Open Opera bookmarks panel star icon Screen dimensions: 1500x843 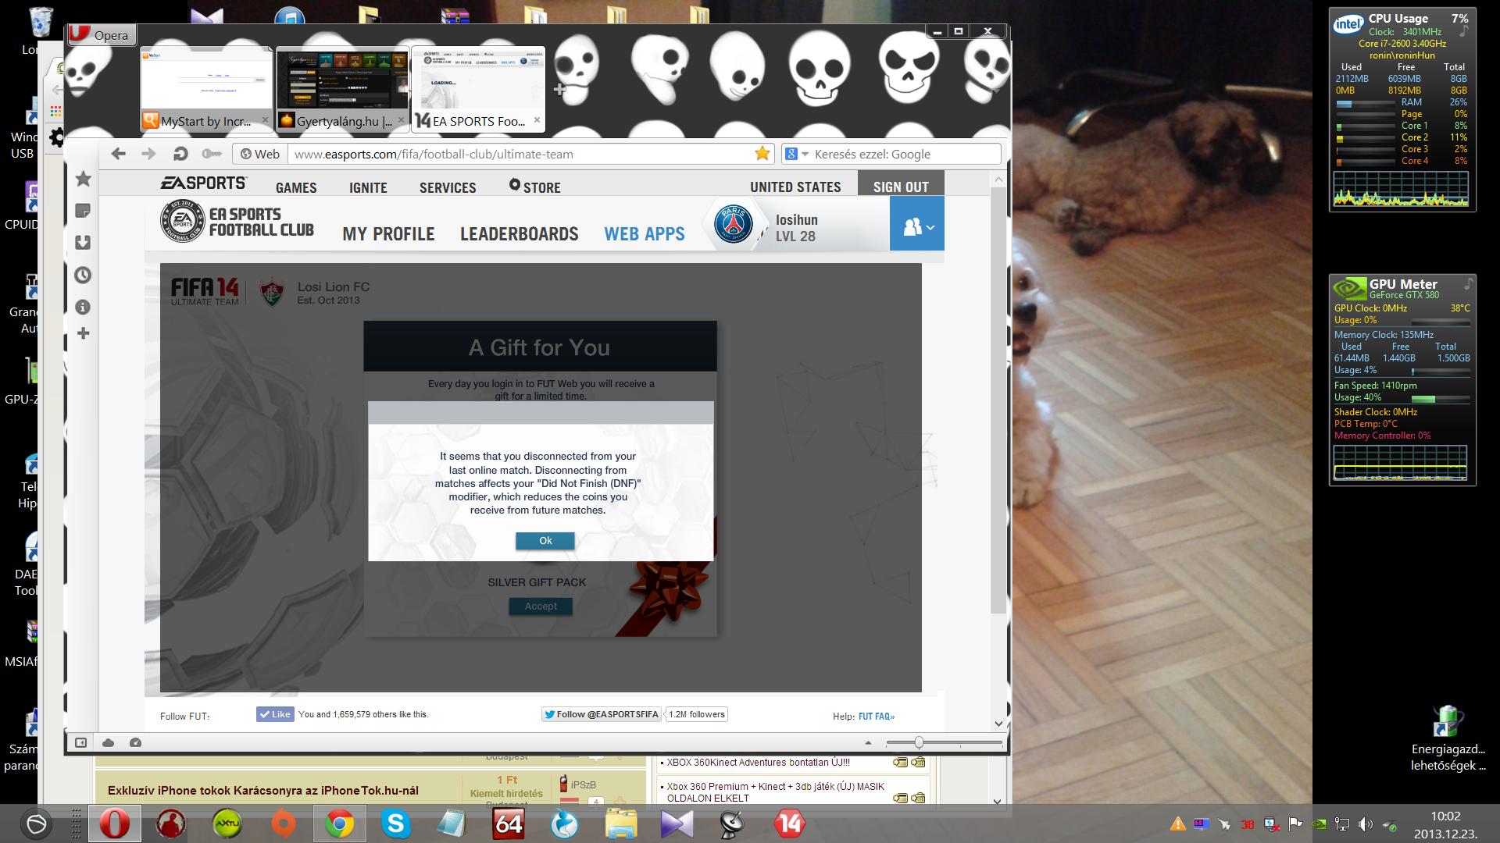pyautogui.click(x=84, y=180)
